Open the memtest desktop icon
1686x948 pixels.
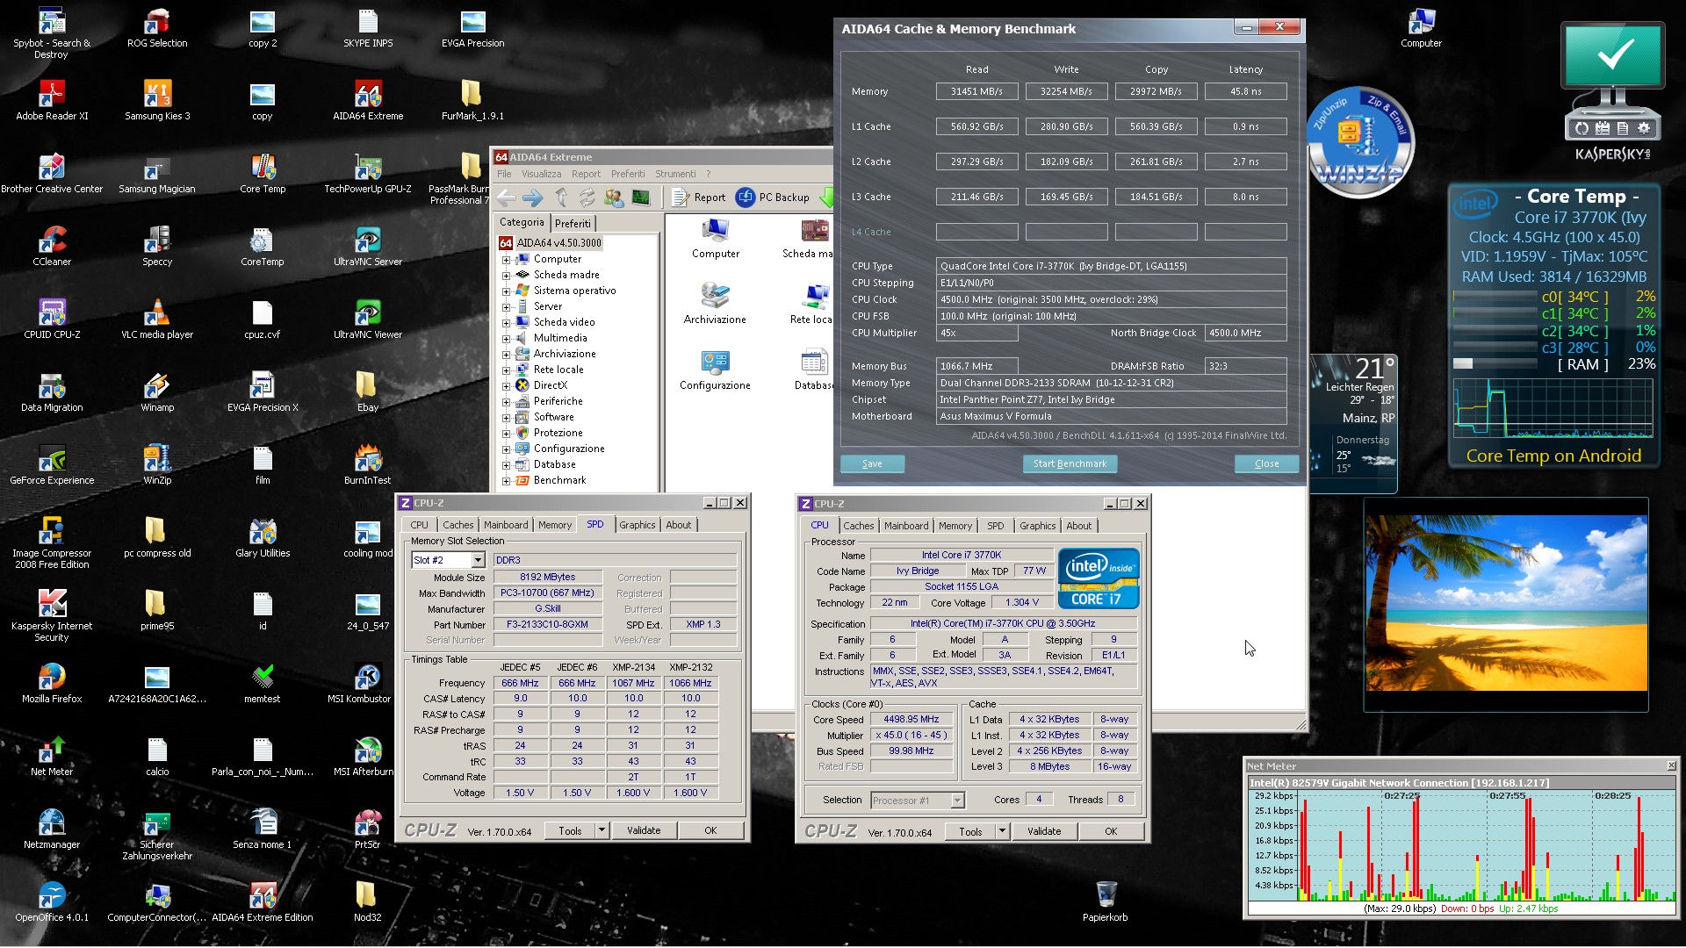(263, 683)
